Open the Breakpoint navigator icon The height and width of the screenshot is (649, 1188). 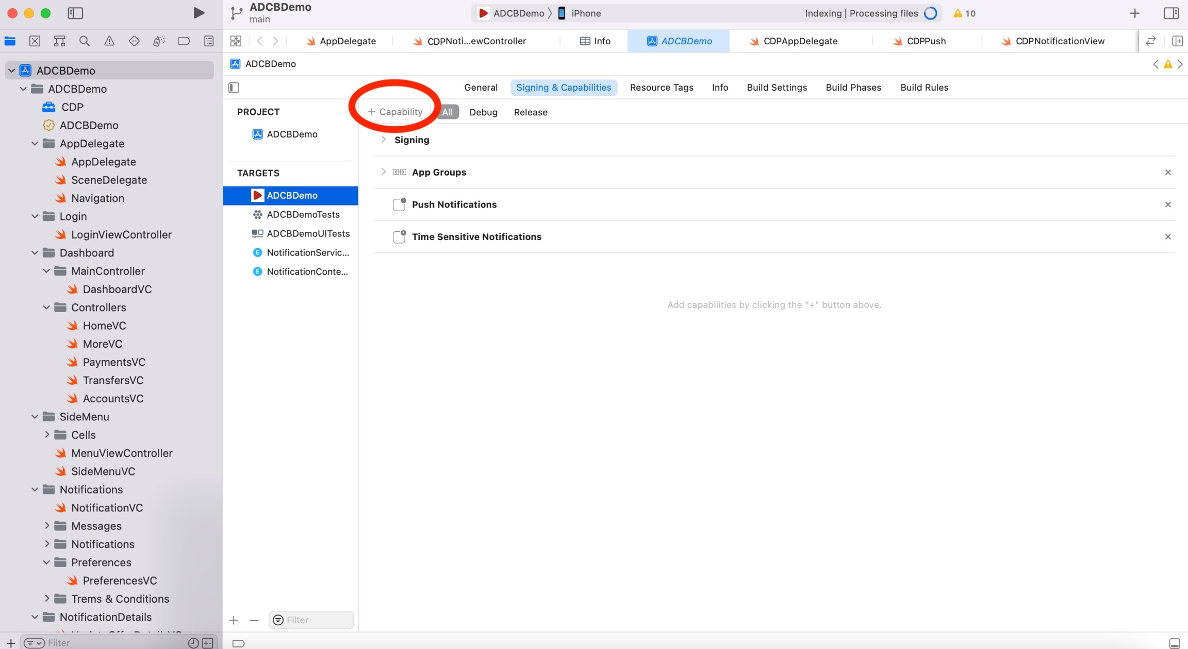pyautogui.click(x=184, y=41)
